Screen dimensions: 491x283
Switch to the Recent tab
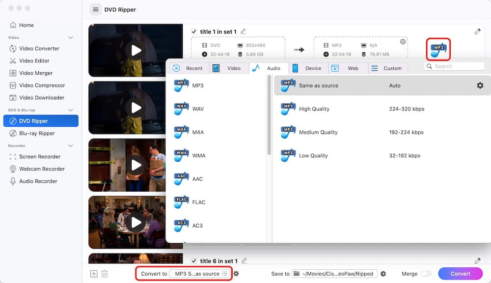point(190,68)
